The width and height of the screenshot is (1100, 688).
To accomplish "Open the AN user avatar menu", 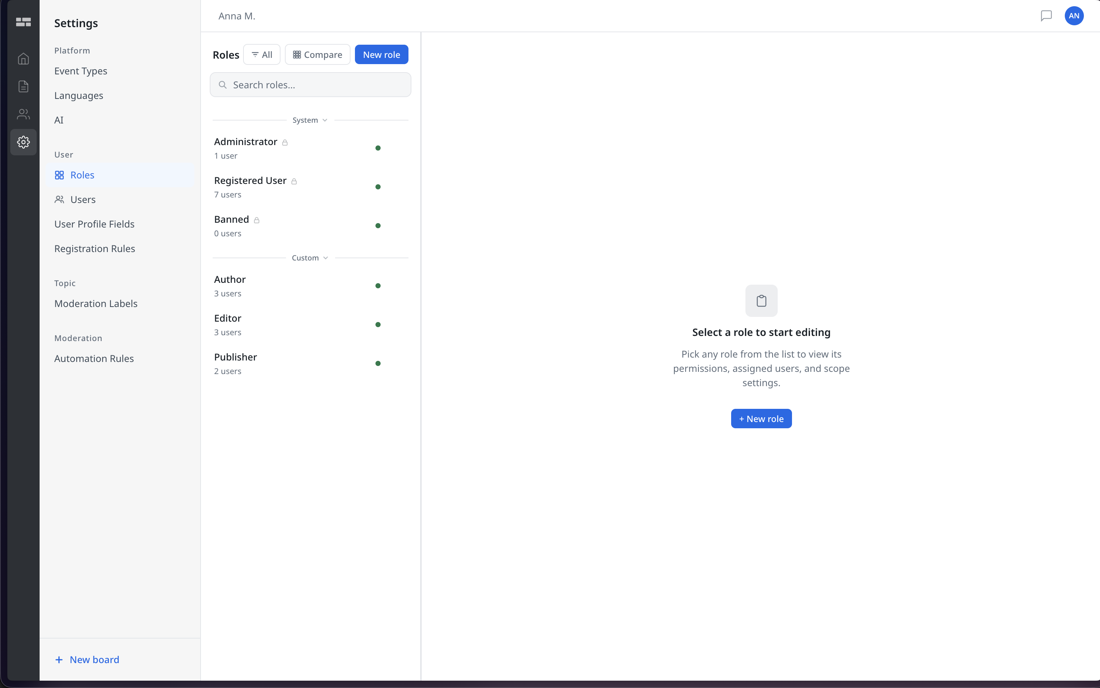I will [1074, 16].
